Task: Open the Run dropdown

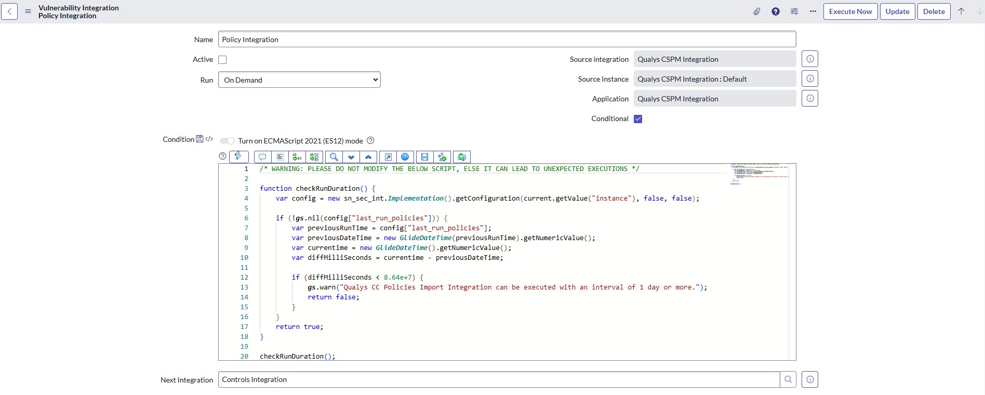Action: (299, 80)
